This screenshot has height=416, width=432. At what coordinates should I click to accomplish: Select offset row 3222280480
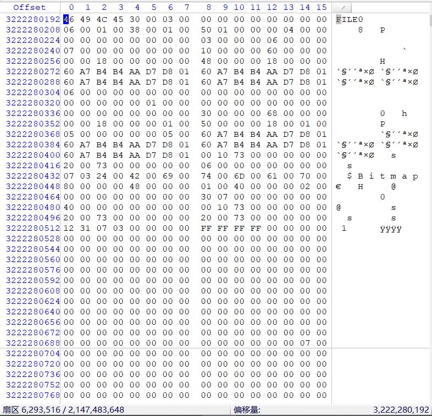[x=33, y=207]
